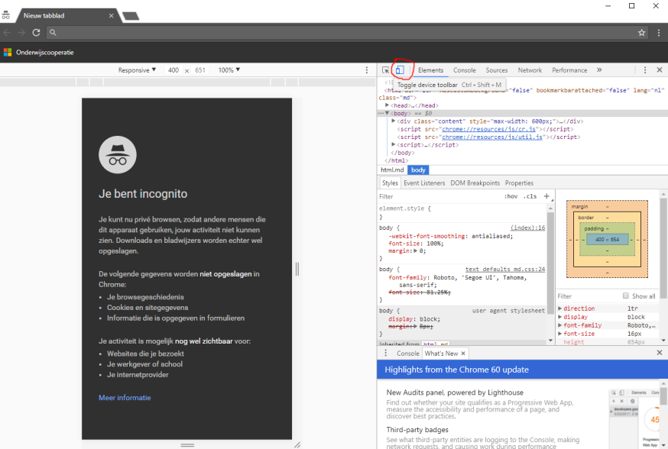Screen dimensions: 668x449
Task: Expand the font-size computed property
Action: pyautogui.click(x=560, y=334)
